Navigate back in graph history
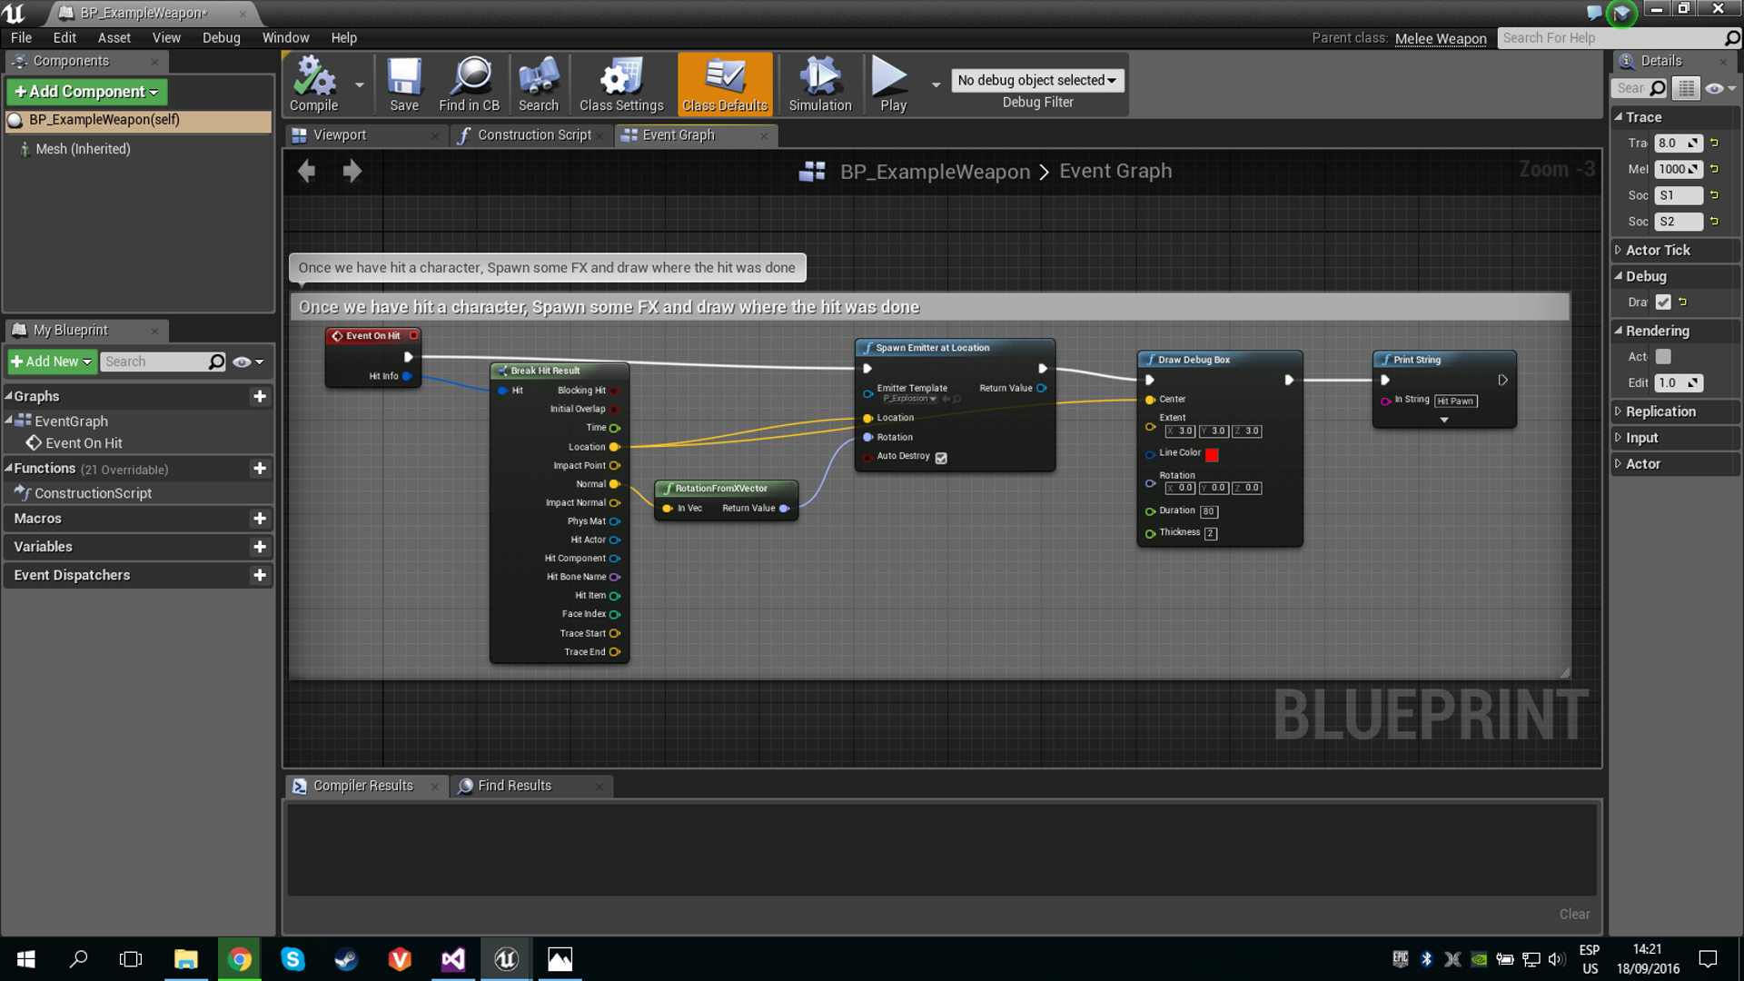 tap(307, 171)
